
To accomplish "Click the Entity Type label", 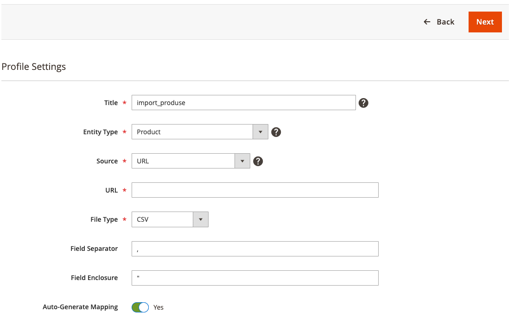I will (100, 132).
